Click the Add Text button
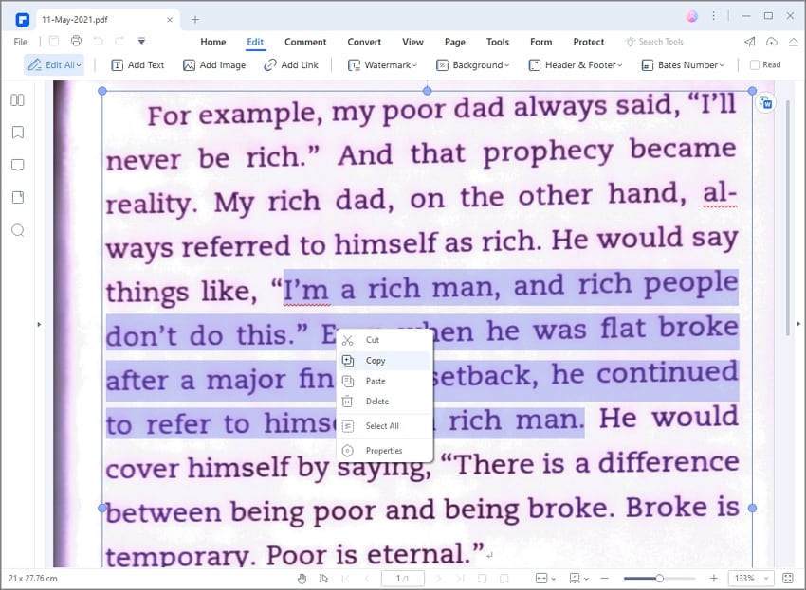This screenshot has width=806, height=590. point(137,65)
